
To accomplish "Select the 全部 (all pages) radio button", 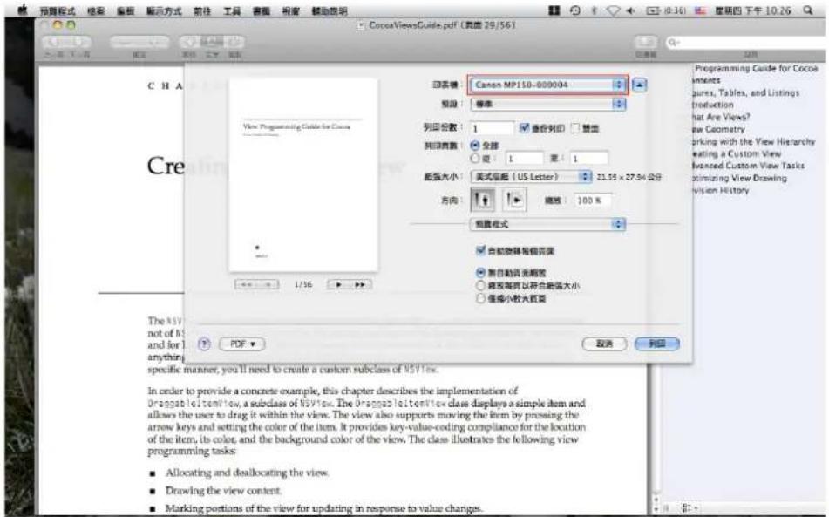I will [x=475, y=146].
